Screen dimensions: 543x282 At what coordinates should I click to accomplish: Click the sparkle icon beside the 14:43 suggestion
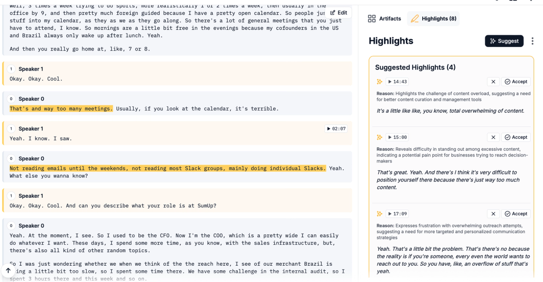click(380, 81)
